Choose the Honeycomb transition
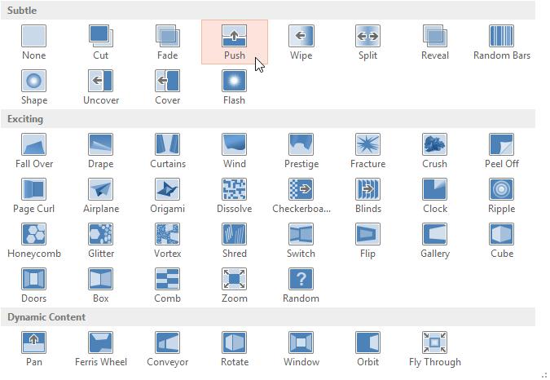Screen dimensions: 550x380 click(33, 241)
